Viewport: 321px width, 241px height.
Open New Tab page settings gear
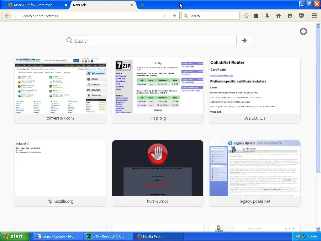(x=303, y=31)
